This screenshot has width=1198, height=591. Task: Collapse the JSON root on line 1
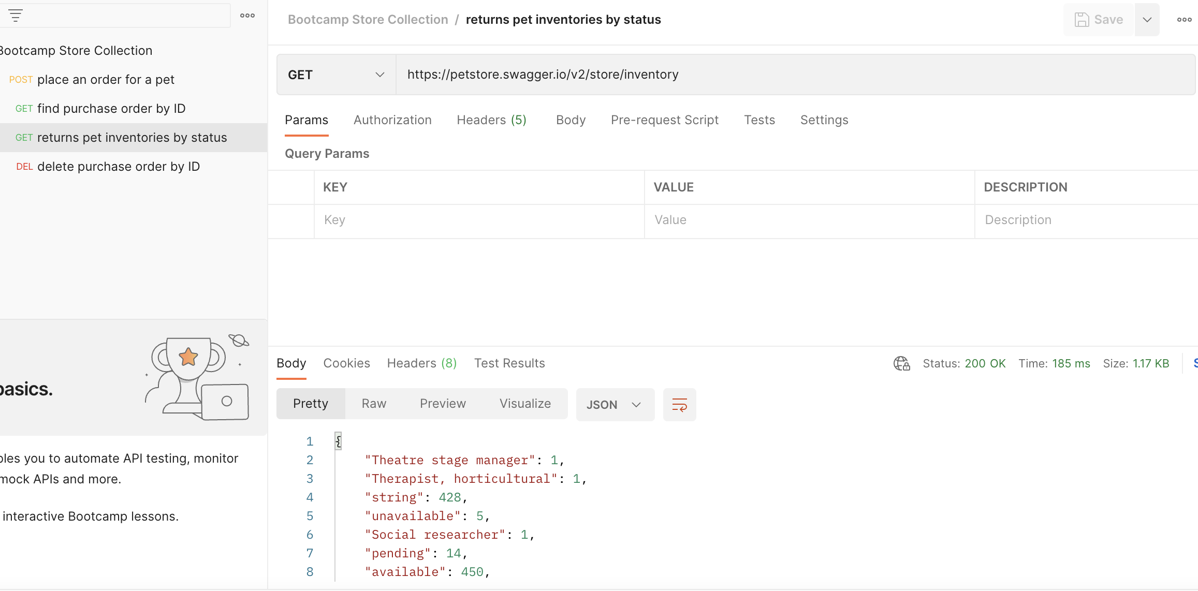[338, 441]
